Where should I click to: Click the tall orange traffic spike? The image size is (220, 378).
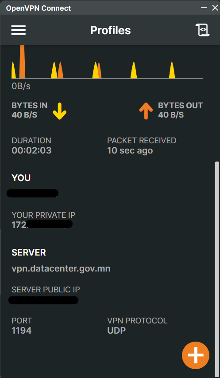click(x=22, y=62)
